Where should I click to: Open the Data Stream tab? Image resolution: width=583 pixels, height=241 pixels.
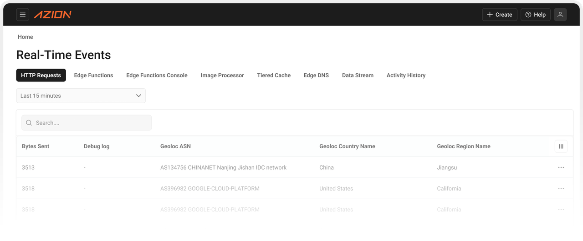coord(358,75)
